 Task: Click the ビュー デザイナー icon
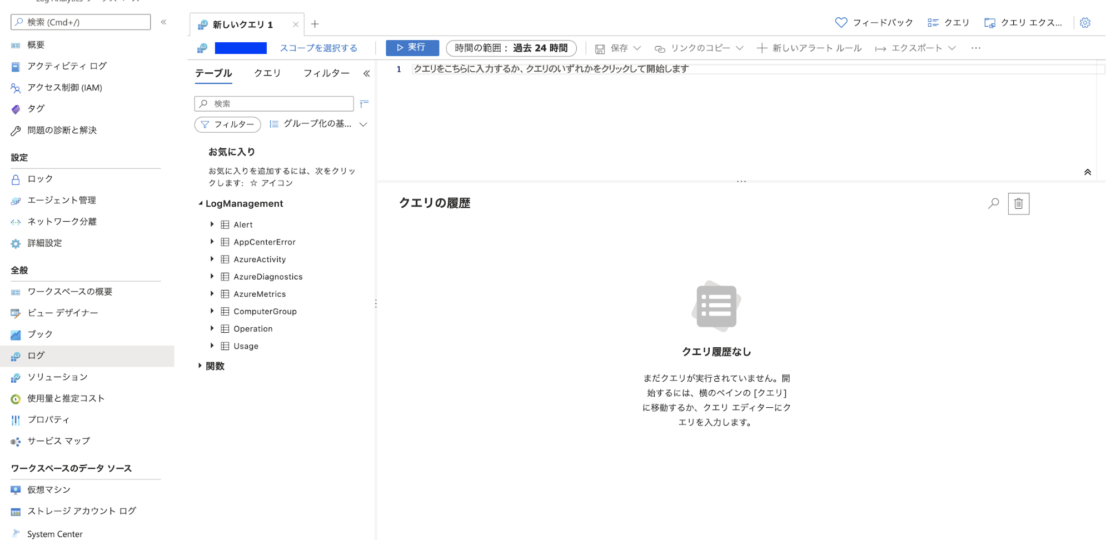(x=16, y=313)
